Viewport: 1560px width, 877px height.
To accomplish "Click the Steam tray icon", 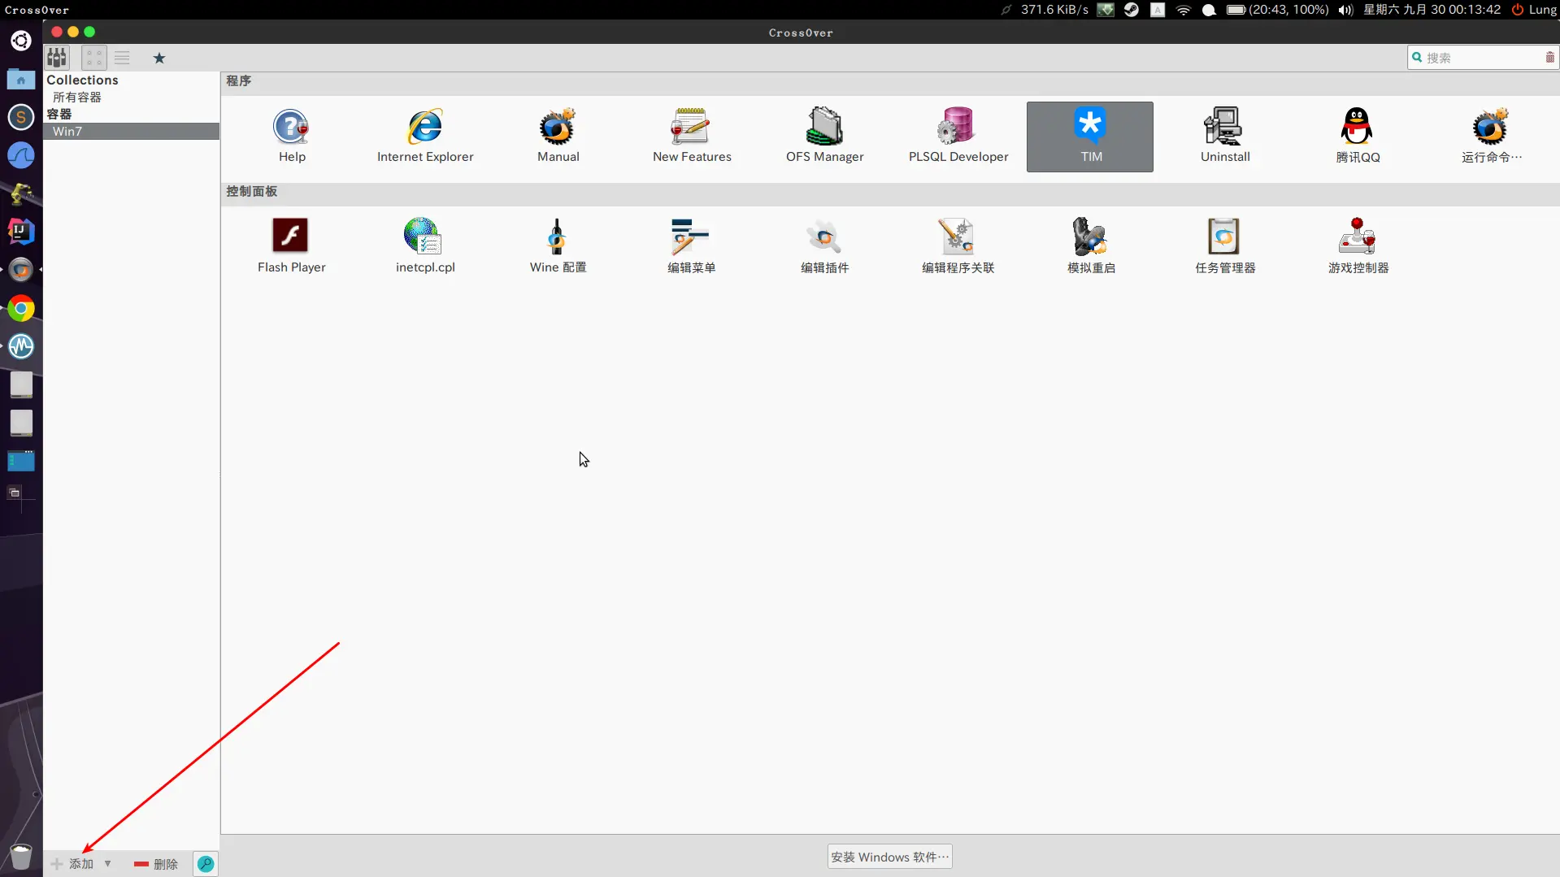I will coord(1131,10).
